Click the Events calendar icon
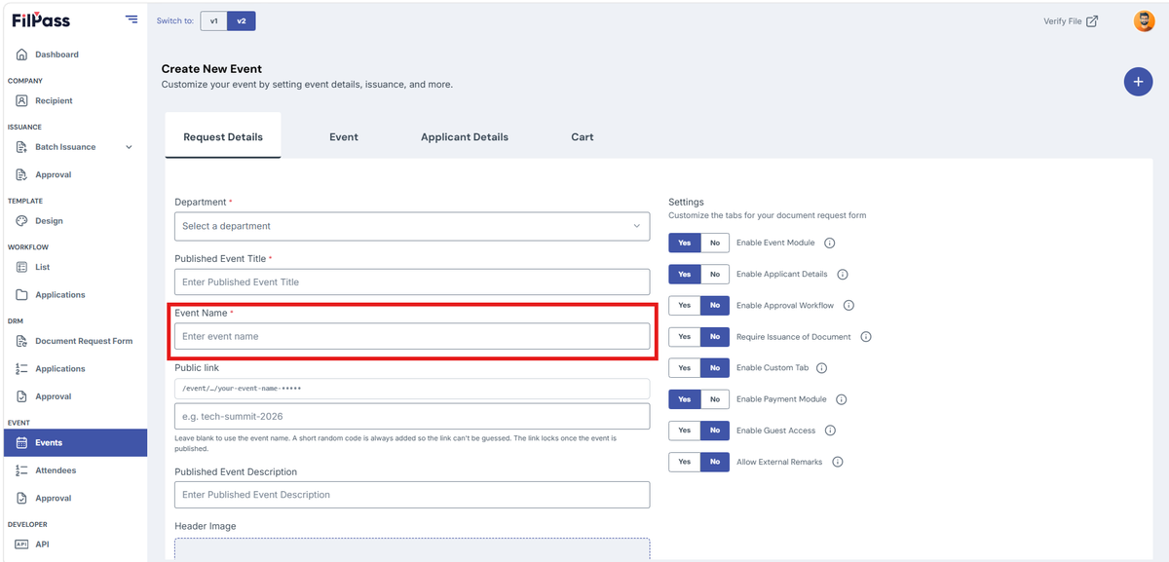The height and width of the screenshot is (562, 1169). pos(21,442)
